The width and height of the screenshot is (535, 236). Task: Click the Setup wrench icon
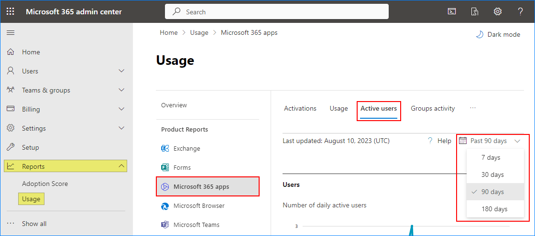[x=11, y=147]
